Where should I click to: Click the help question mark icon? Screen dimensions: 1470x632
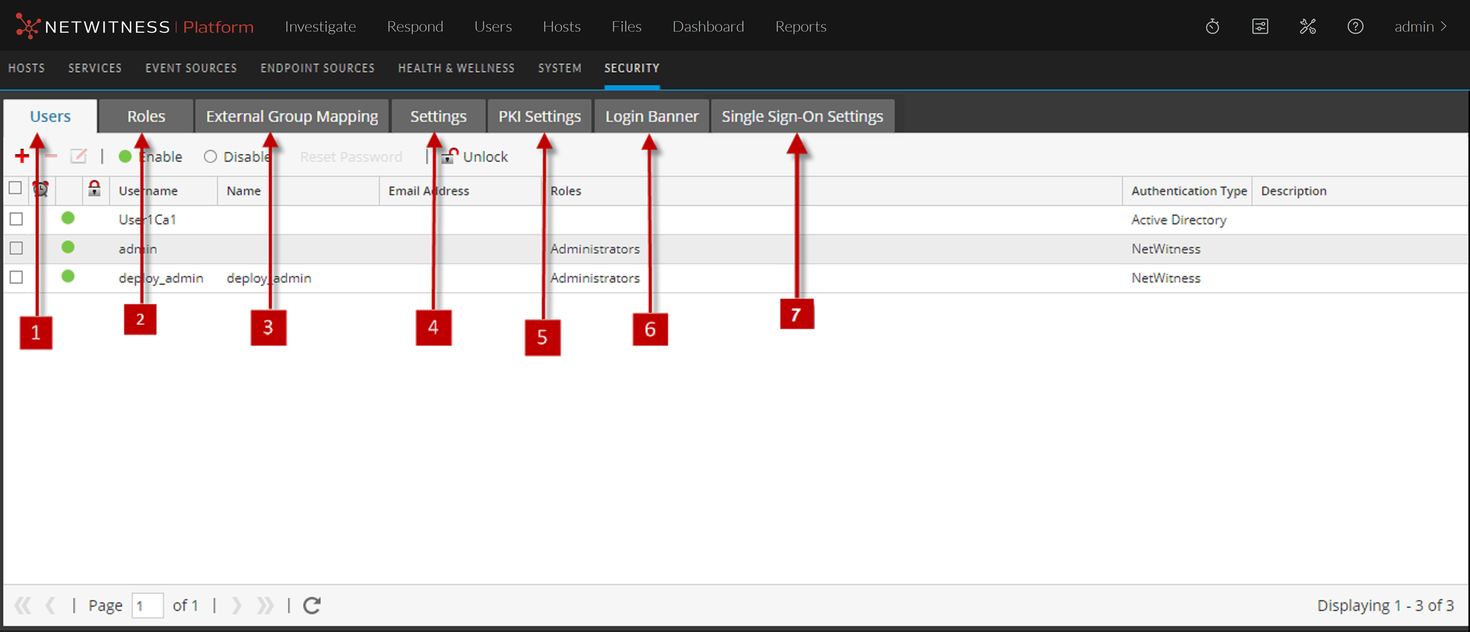pyautogui.click(x=1355, y=27)
